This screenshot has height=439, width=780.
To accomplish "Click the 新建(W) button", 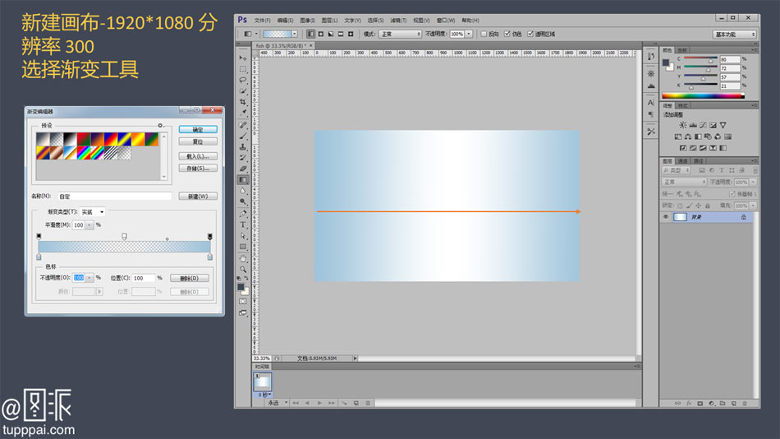I will [x=198, y=196].
